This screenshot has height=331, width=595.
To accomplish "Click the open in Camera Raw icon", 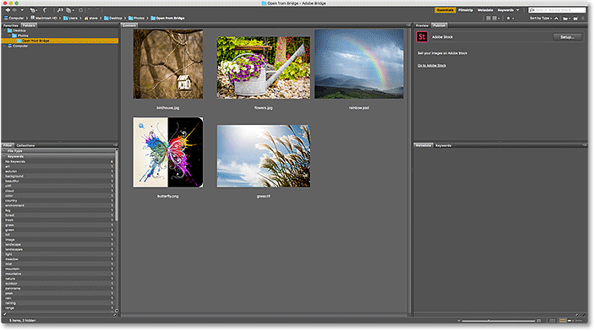I will [80, 10].
